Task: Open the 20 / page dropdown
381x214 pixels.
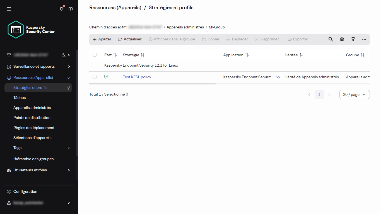Action: point(354,94)
